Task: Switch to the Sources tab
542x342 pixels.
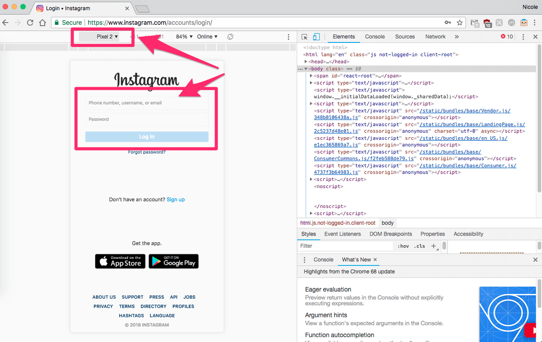Action: click(405, 37)
